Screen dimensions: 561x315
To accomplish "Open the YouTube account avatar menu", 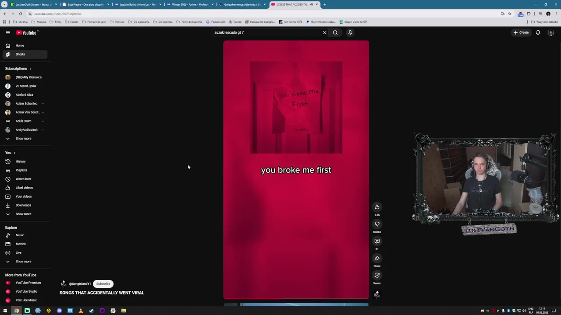I will coord(551,32).
